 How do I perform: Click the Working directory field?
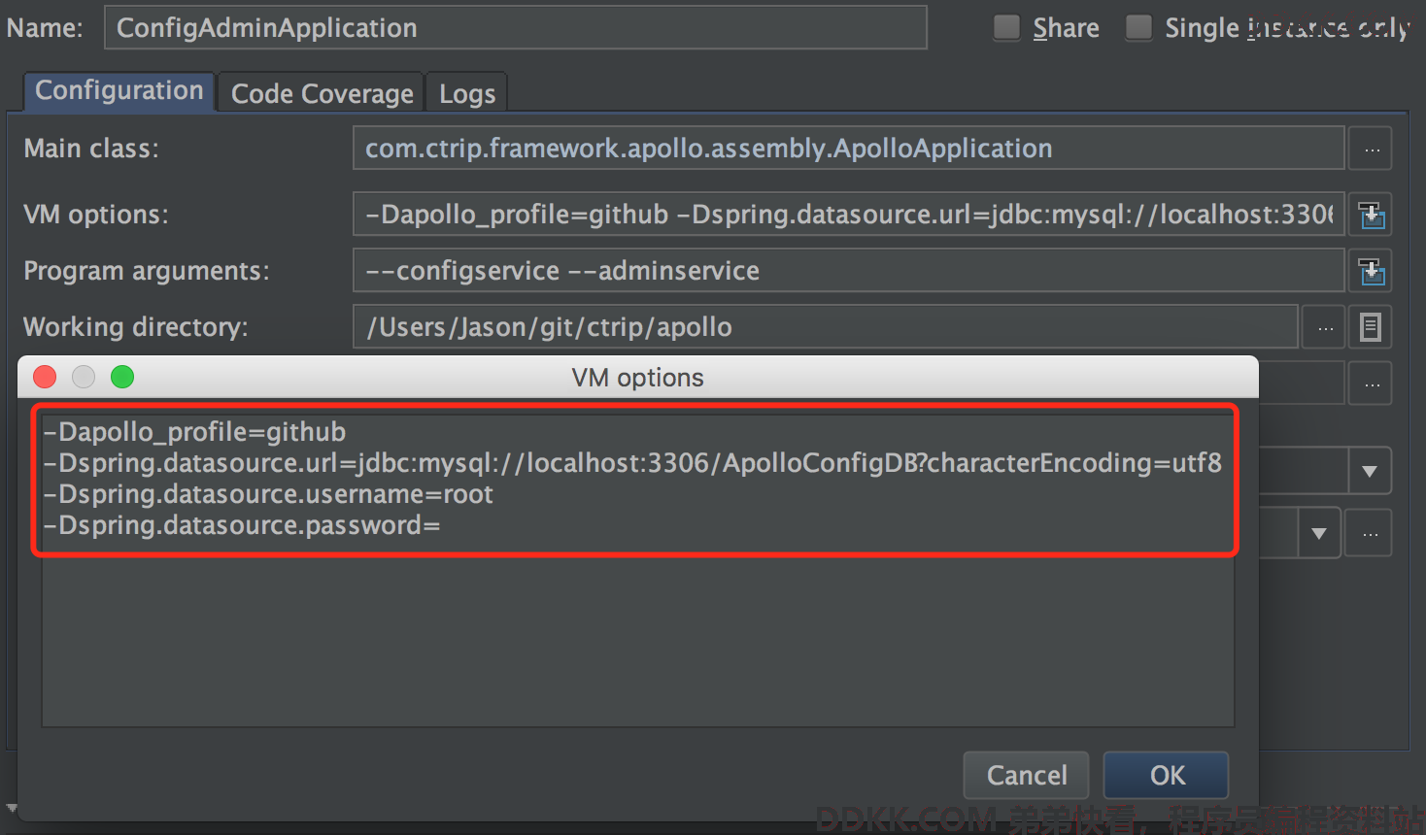click(x=826, y=327)
